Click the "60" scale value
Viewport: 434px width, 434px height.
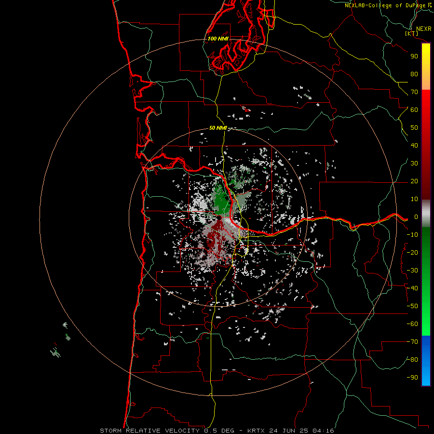pyautogui.click(x=414, y=110)
